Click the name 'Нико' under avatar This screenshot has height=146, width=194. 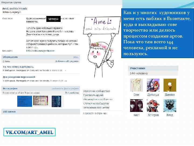[x=136, y=115]
